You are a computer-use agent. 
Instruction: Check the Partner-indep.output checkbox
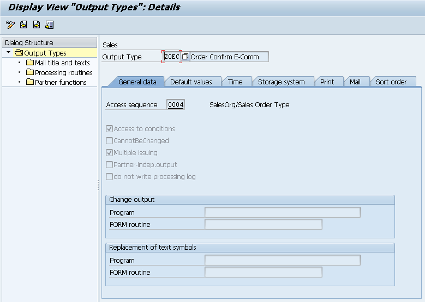pos(110,165)
